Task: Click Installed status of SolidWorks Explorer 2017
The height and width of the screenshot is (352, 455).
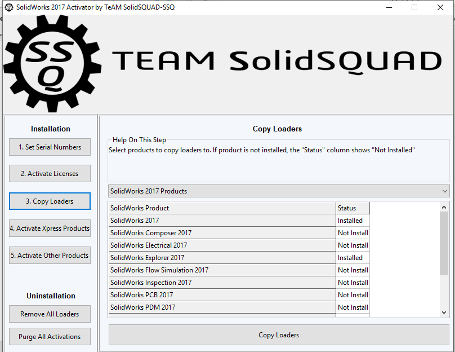Action: pyautogui.click(x=353, y=258)
